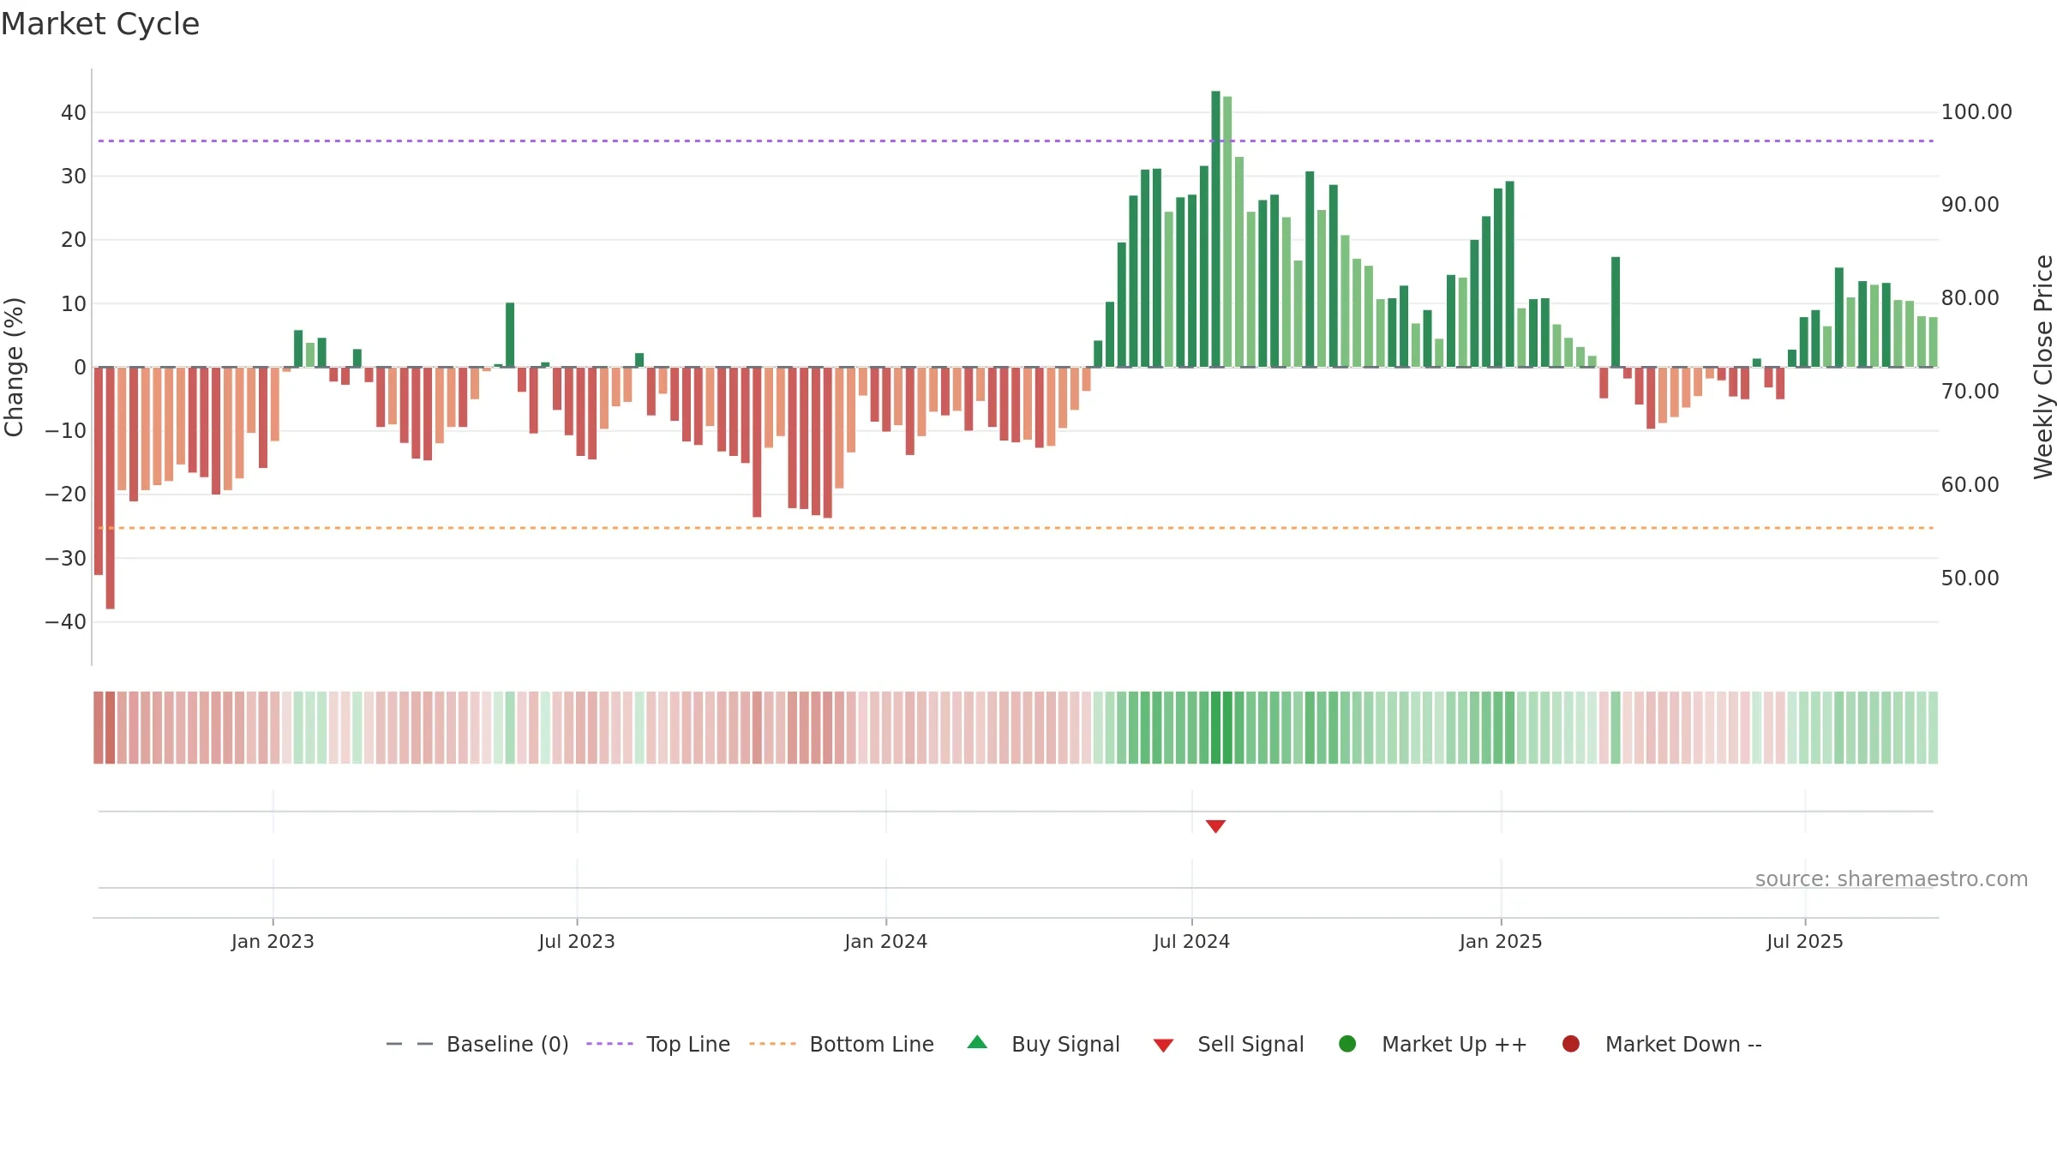Click the Sell Signal red triangle legend icon
This screenshot has height=1157, width=2057.
[1163, 1046]
